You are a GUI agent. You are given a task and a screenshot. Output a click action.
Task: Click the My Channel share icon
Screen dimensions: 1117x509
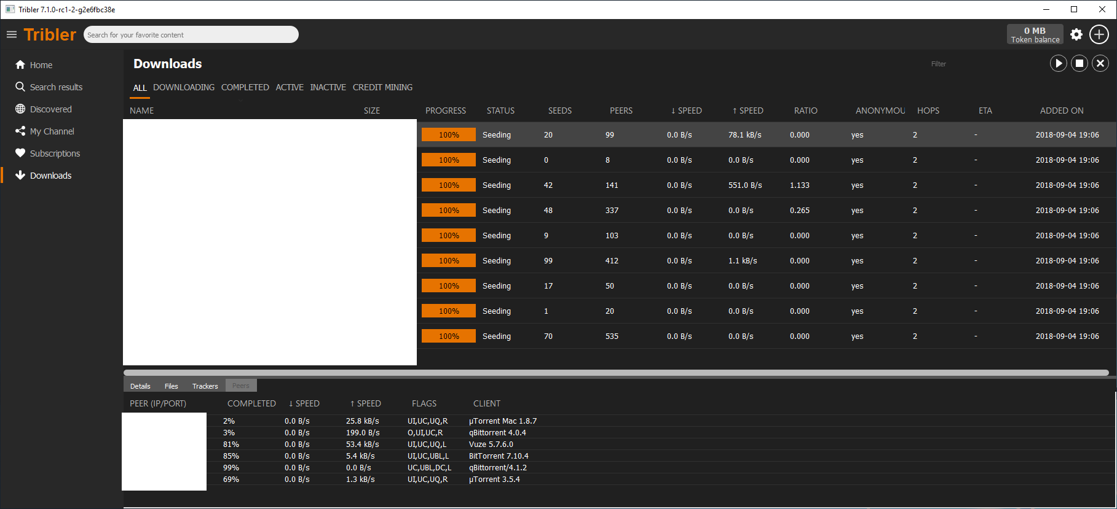[x=20, y=131]
